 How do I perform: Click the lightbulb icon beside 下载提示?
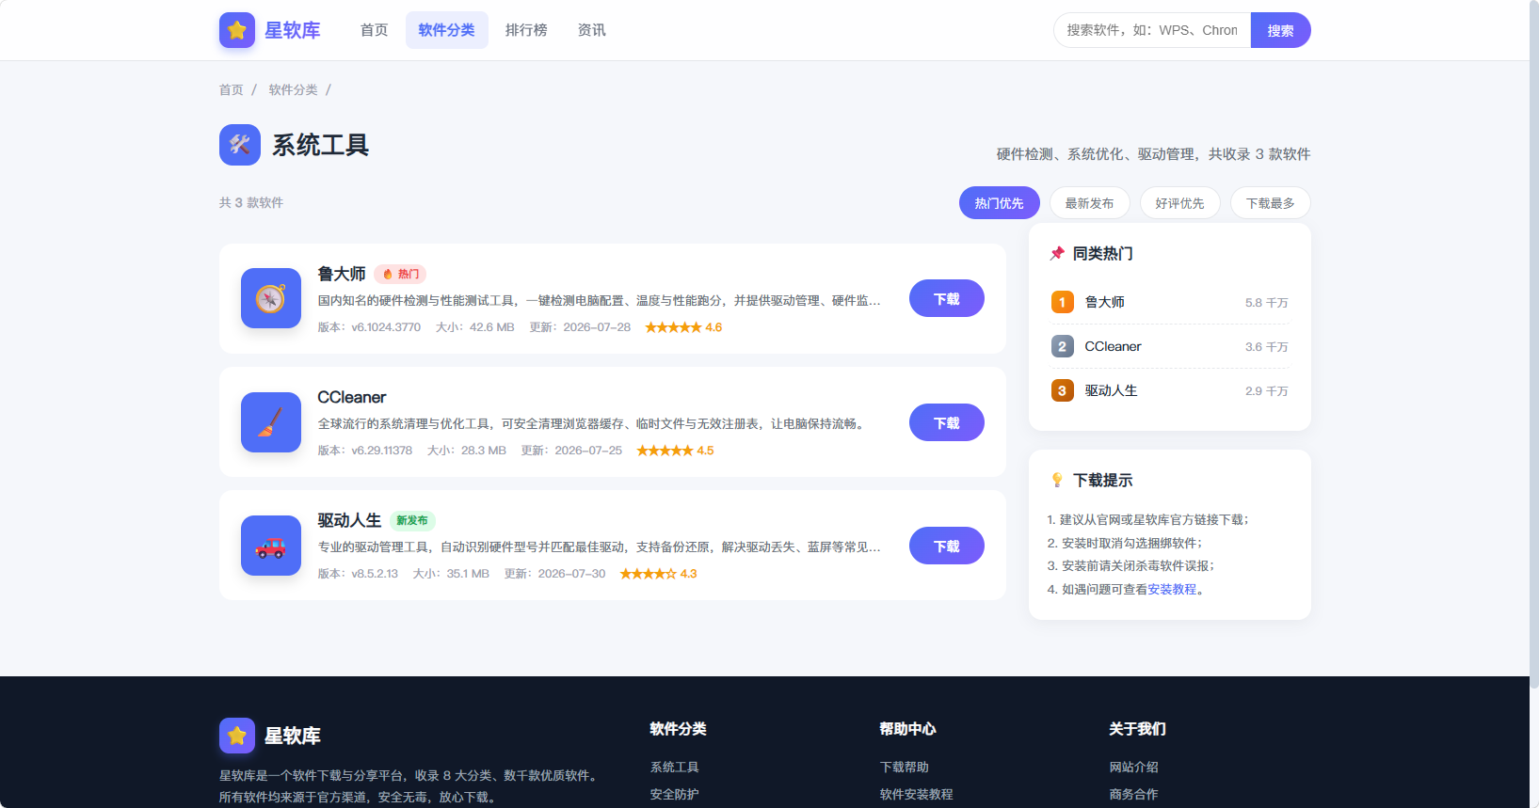click(1057, 481)
